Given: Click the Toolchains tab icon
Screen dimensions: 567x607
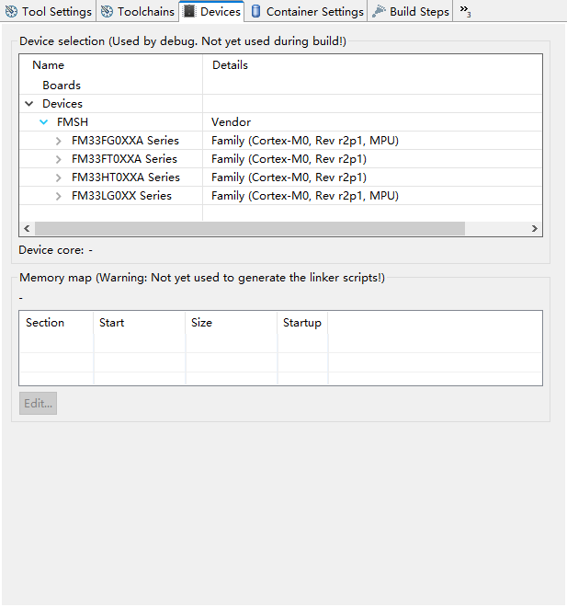Looking at the screenshot, I should pos(108,12).
